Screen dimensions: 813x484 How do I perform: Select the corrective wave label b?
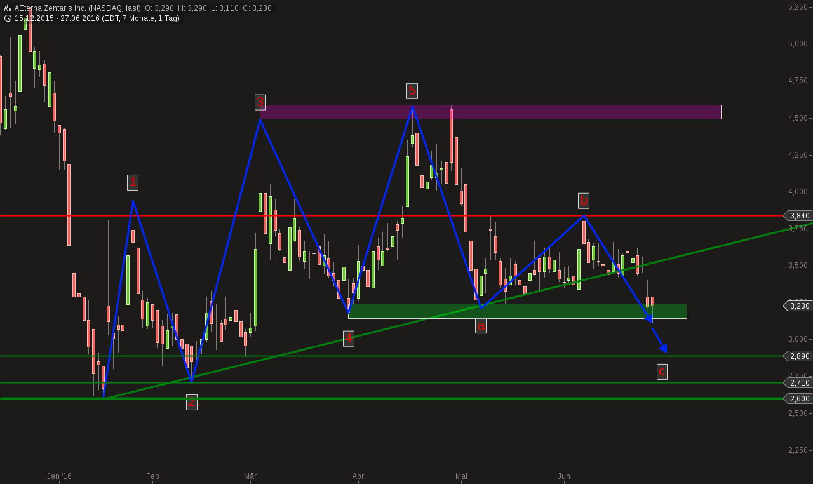(584, 201)
